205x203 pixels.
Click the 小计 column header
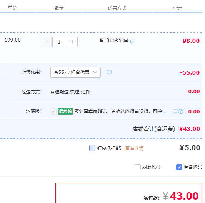177,8
